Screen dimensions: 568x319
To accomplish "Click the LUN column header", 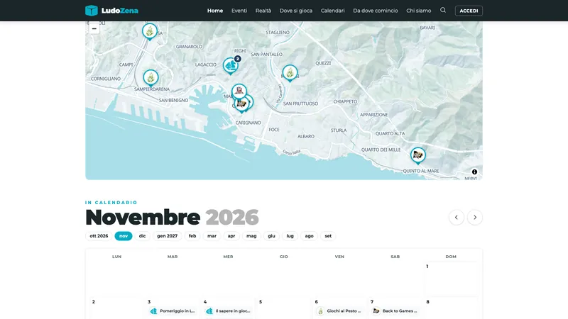I will click(x=116, y=257).
